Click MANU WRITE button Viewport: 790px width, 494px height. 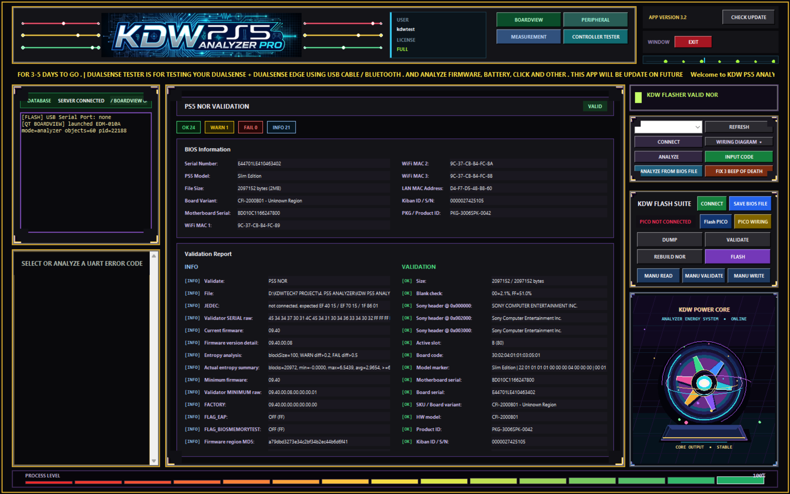click(x=748, y=276)
